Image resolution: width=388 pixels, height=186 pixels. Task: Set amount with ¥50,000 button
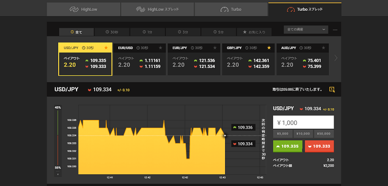point(323,134)
